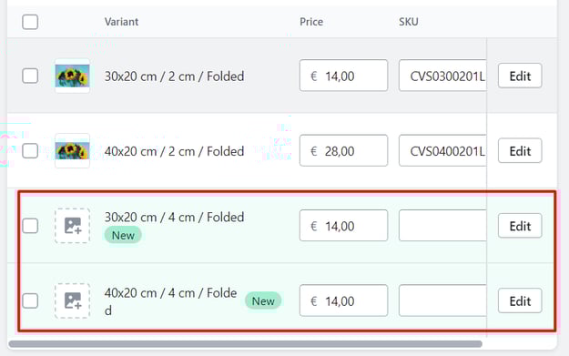Click SKU field containing CVS0400201L
This screenshot has height=356, width=569.
tap(442, 150)
